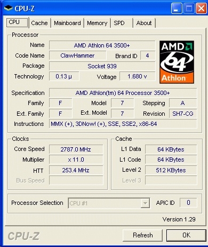
Task: Select the Memory tab
Action: tap(97, 23)
